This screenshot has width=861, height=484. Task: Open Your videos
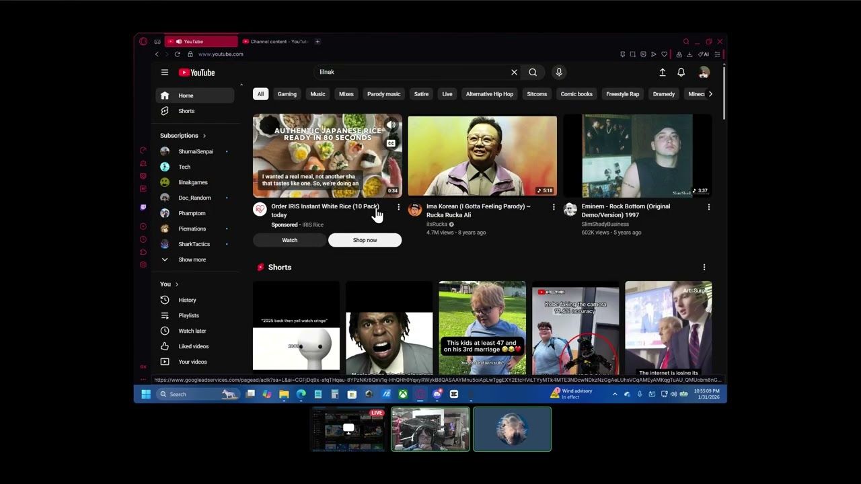click(x=196, y=362)
